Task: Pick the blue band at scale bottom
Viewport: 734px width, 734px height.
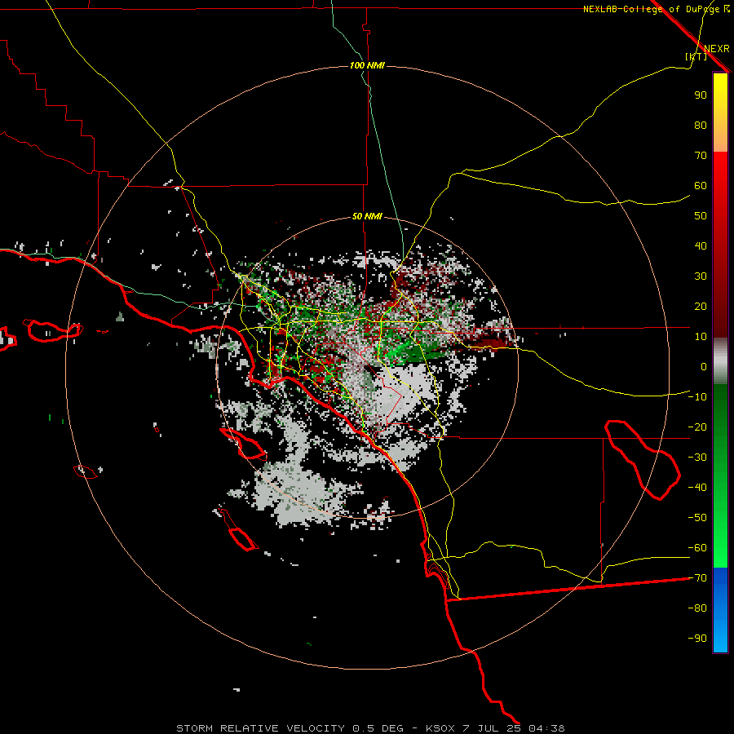Action: [x=720, y=610]
